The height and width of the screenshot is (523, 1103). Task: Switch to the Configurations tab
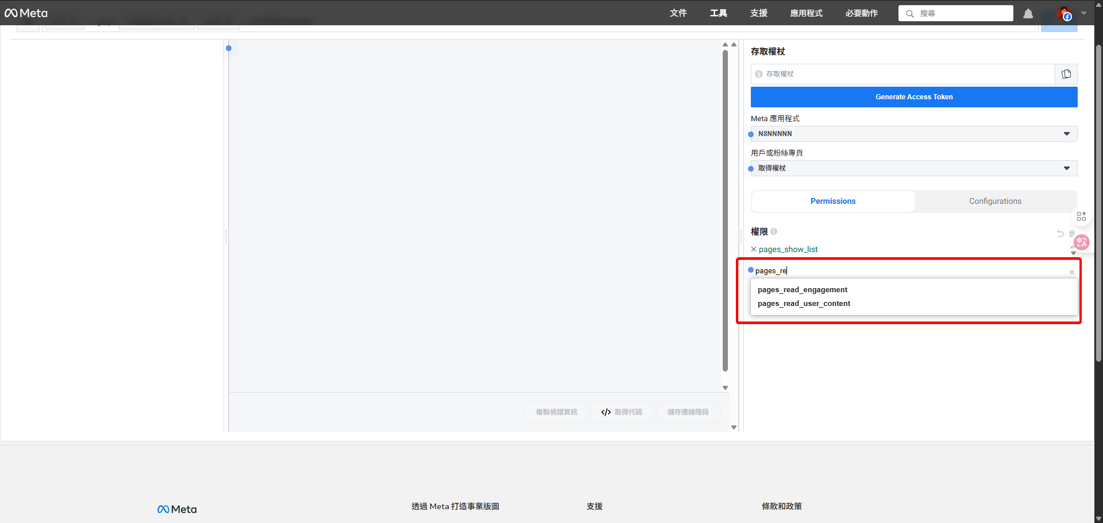click(995, 201)
